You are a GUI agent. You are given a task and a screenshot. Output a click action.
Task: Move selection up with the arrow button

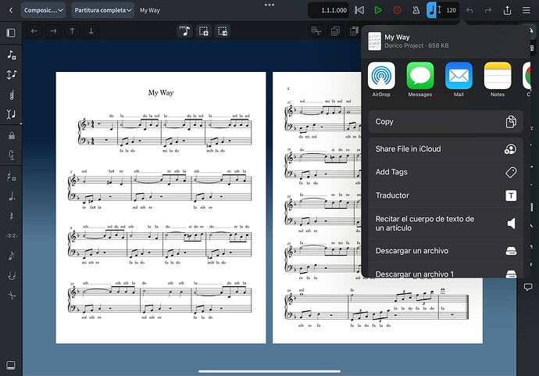pos(72,31)
